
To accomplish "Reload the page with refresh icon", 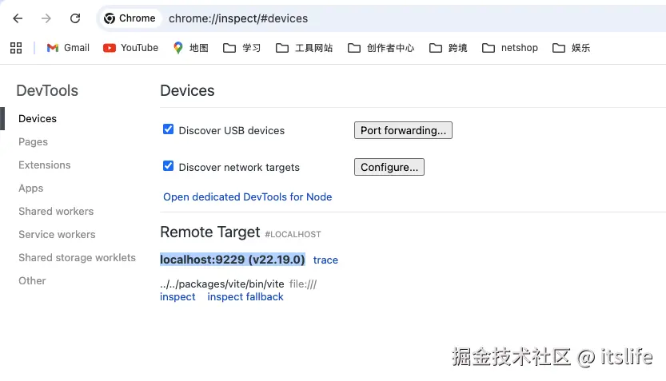I will pyautogui.click(x=75, y=18).
